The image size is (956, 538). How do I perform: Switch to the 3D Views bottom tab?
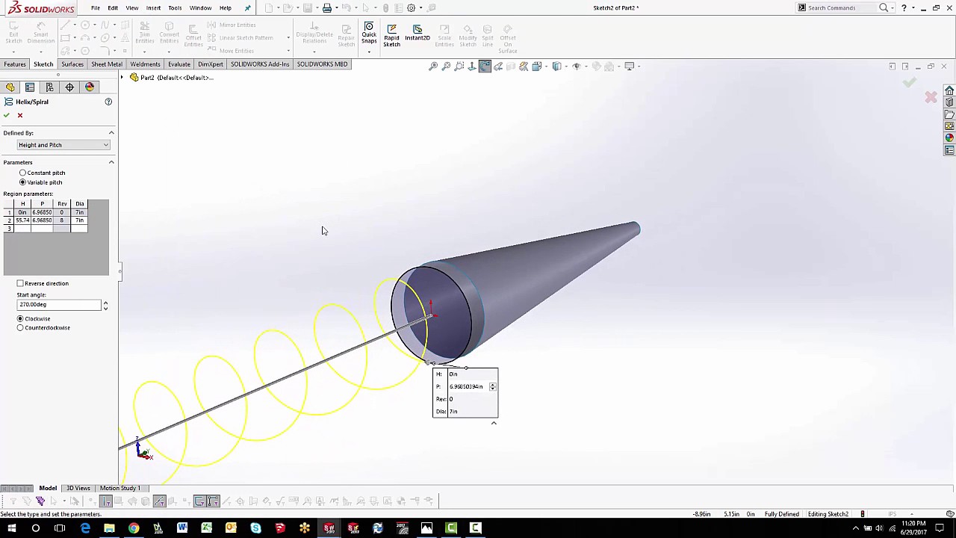click(x=78, y=488)
